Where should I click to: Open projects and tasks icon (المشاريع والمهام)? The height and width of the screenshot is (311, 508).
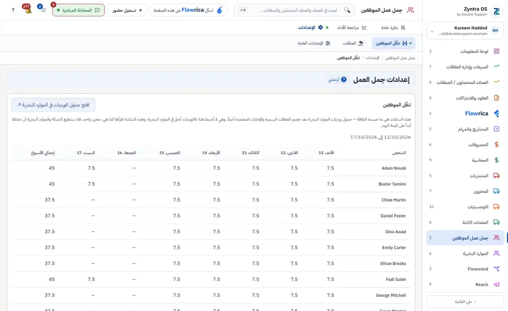[496, 129]
